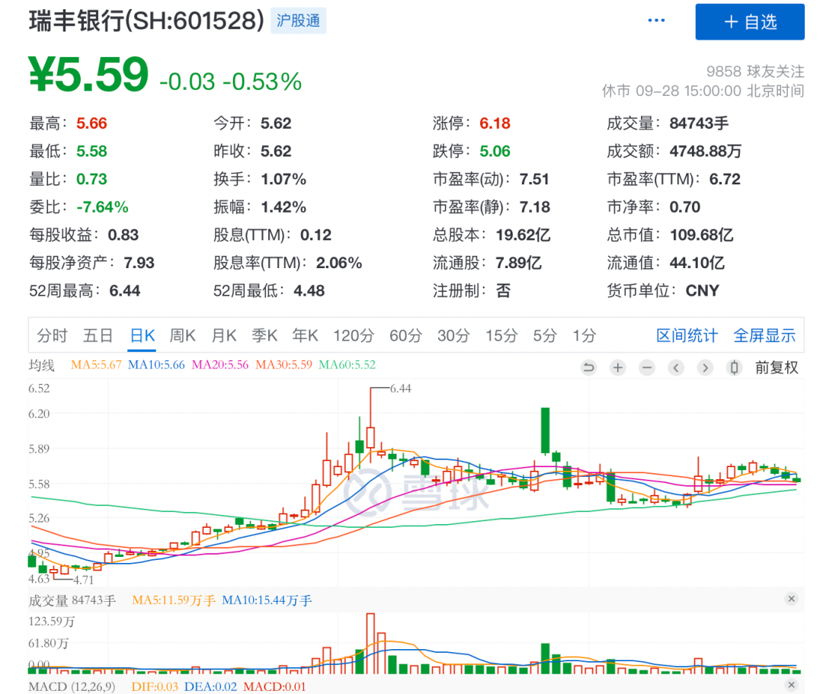The width and height of the screenshot is (823, 694).
Task: Click the tallest red volume bar
Action: coord(370,644)
